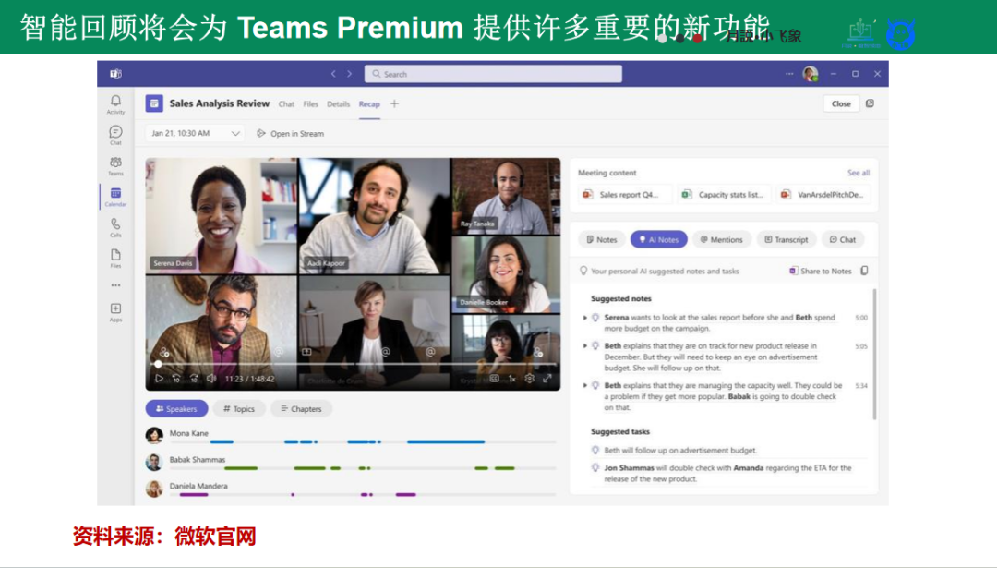Click Open in Stream
The image size is (997, 568).
tap(290, 134)
